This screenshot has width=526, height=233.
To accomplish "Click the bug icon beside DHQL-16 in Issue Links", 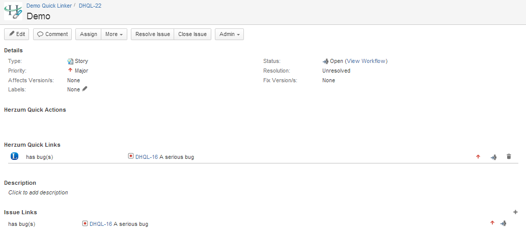I will (85, 223).
